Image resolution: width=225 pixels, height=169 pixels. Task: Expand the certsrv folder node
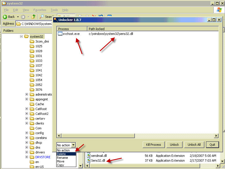tap(27, 119)
